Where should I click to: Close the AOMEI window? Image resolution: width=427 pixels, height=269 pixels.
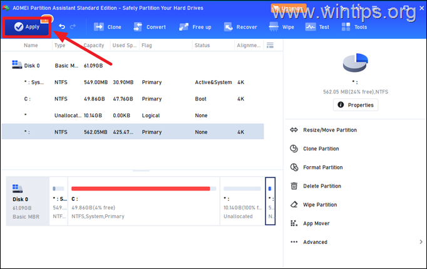point(421,8)
